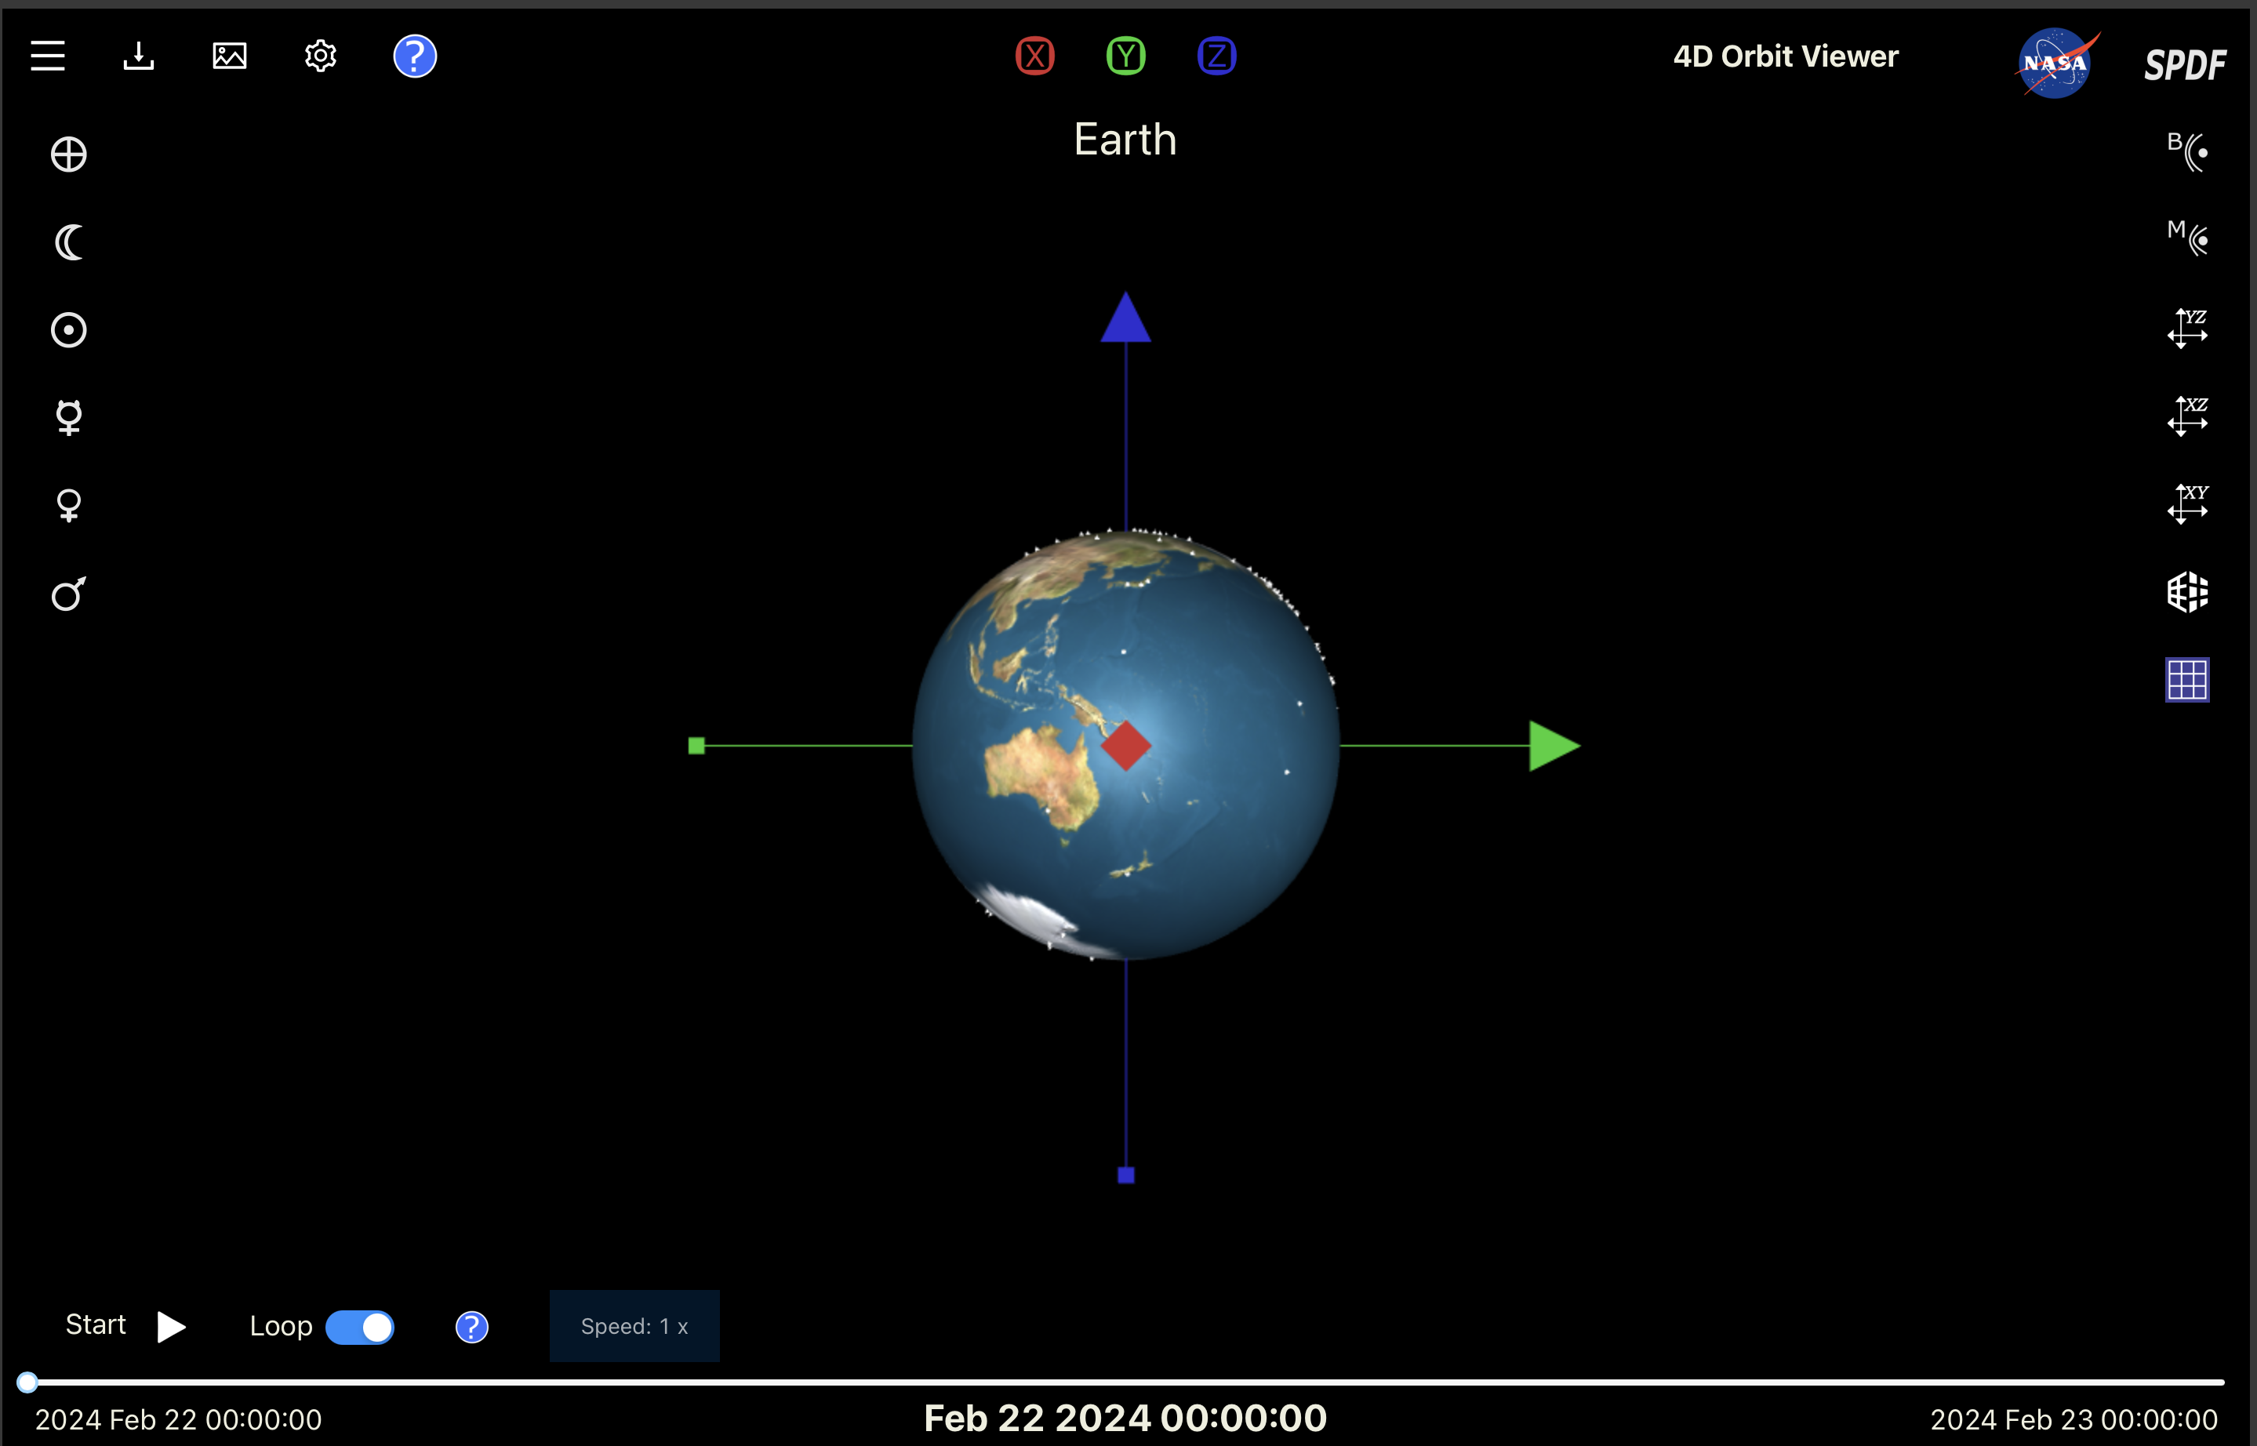This screenshot has width=2257, height=1446.
Task: Select the Sun symbol icon
Action: pyautogui.click(x=68, y=330)
